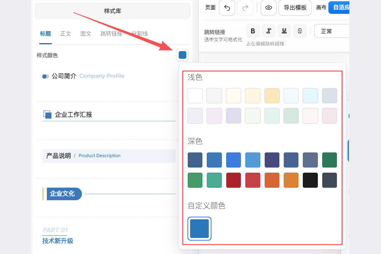This screenshot has width=381, height=254.
Task: Click the 导出模板 button
Action: point(295,8)
